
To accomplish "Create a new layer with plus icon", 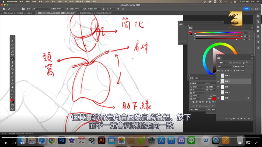I will [245, 118].
